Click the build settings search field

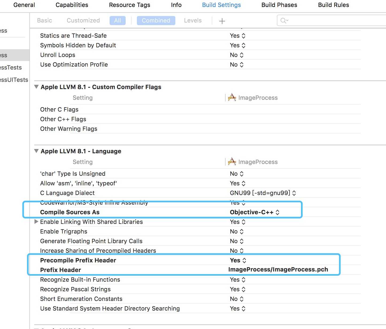click(x=334, y=21)
